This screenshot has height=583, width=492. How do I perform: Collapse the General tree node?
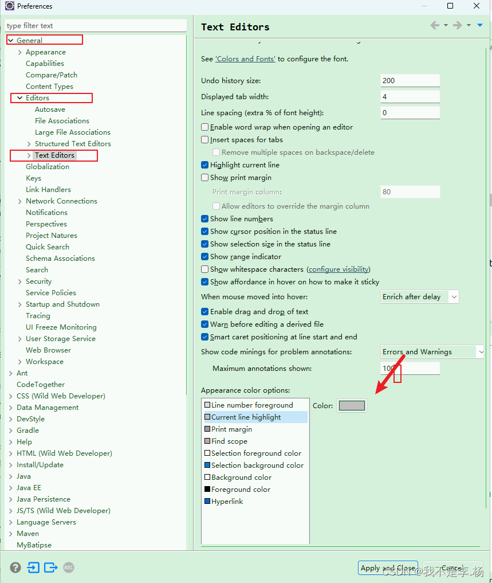click(11, 40)
